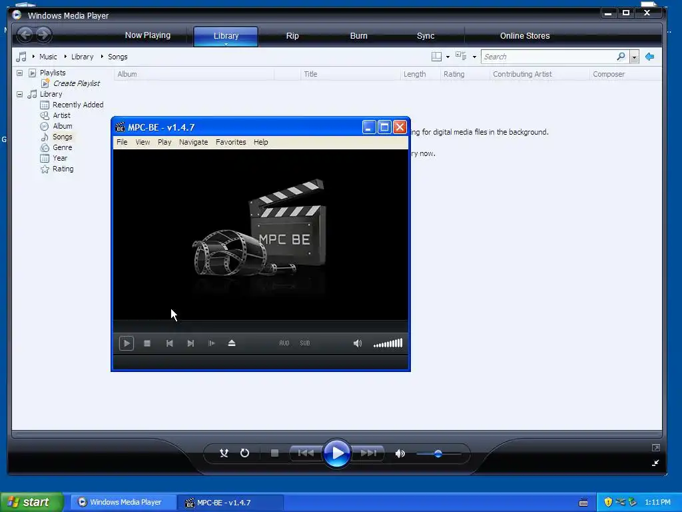Viewport: 682px width, 512px height.
Task: Select Album in the library tree
Action: (x=62, y=126)
